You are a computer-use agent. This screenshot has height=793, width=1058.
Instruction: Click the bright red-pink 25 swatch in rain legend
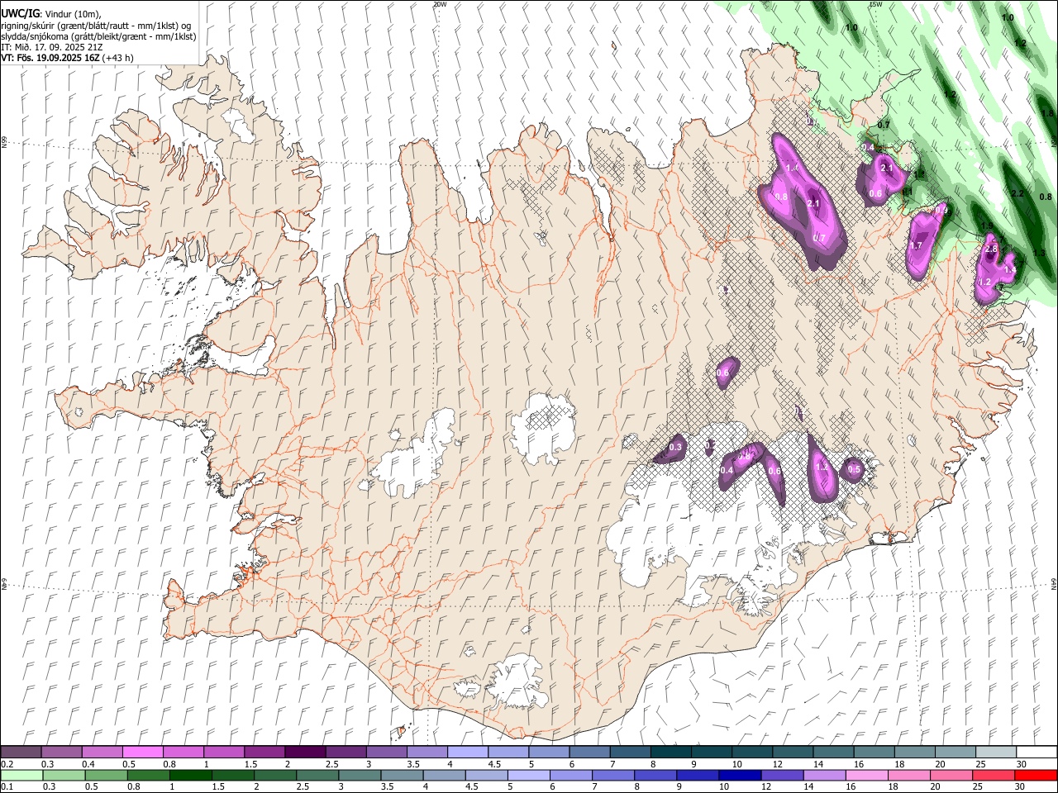[x=994, y=775]
